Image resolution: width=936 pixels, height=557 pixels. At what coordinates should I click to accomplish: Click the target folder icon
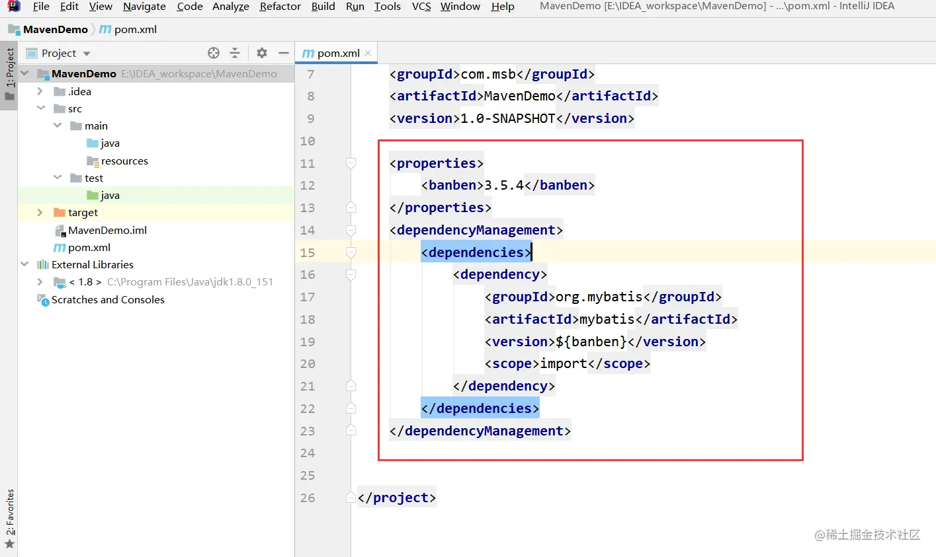[x=60, y=212]
